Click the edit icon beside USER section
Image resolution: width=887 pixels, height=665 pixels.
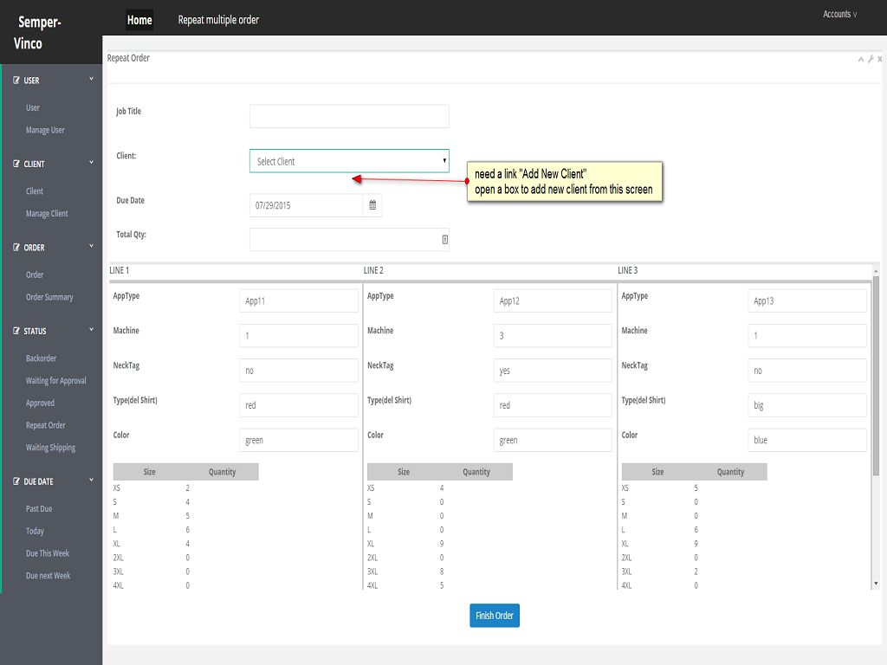(x=16, y=81)
